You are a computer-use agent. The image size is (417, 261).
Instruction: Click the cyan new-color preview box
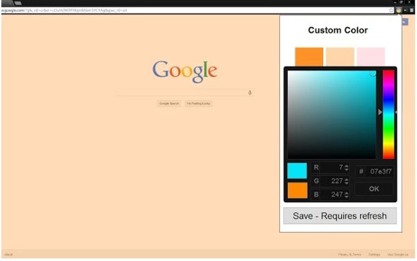coord(297,171)
